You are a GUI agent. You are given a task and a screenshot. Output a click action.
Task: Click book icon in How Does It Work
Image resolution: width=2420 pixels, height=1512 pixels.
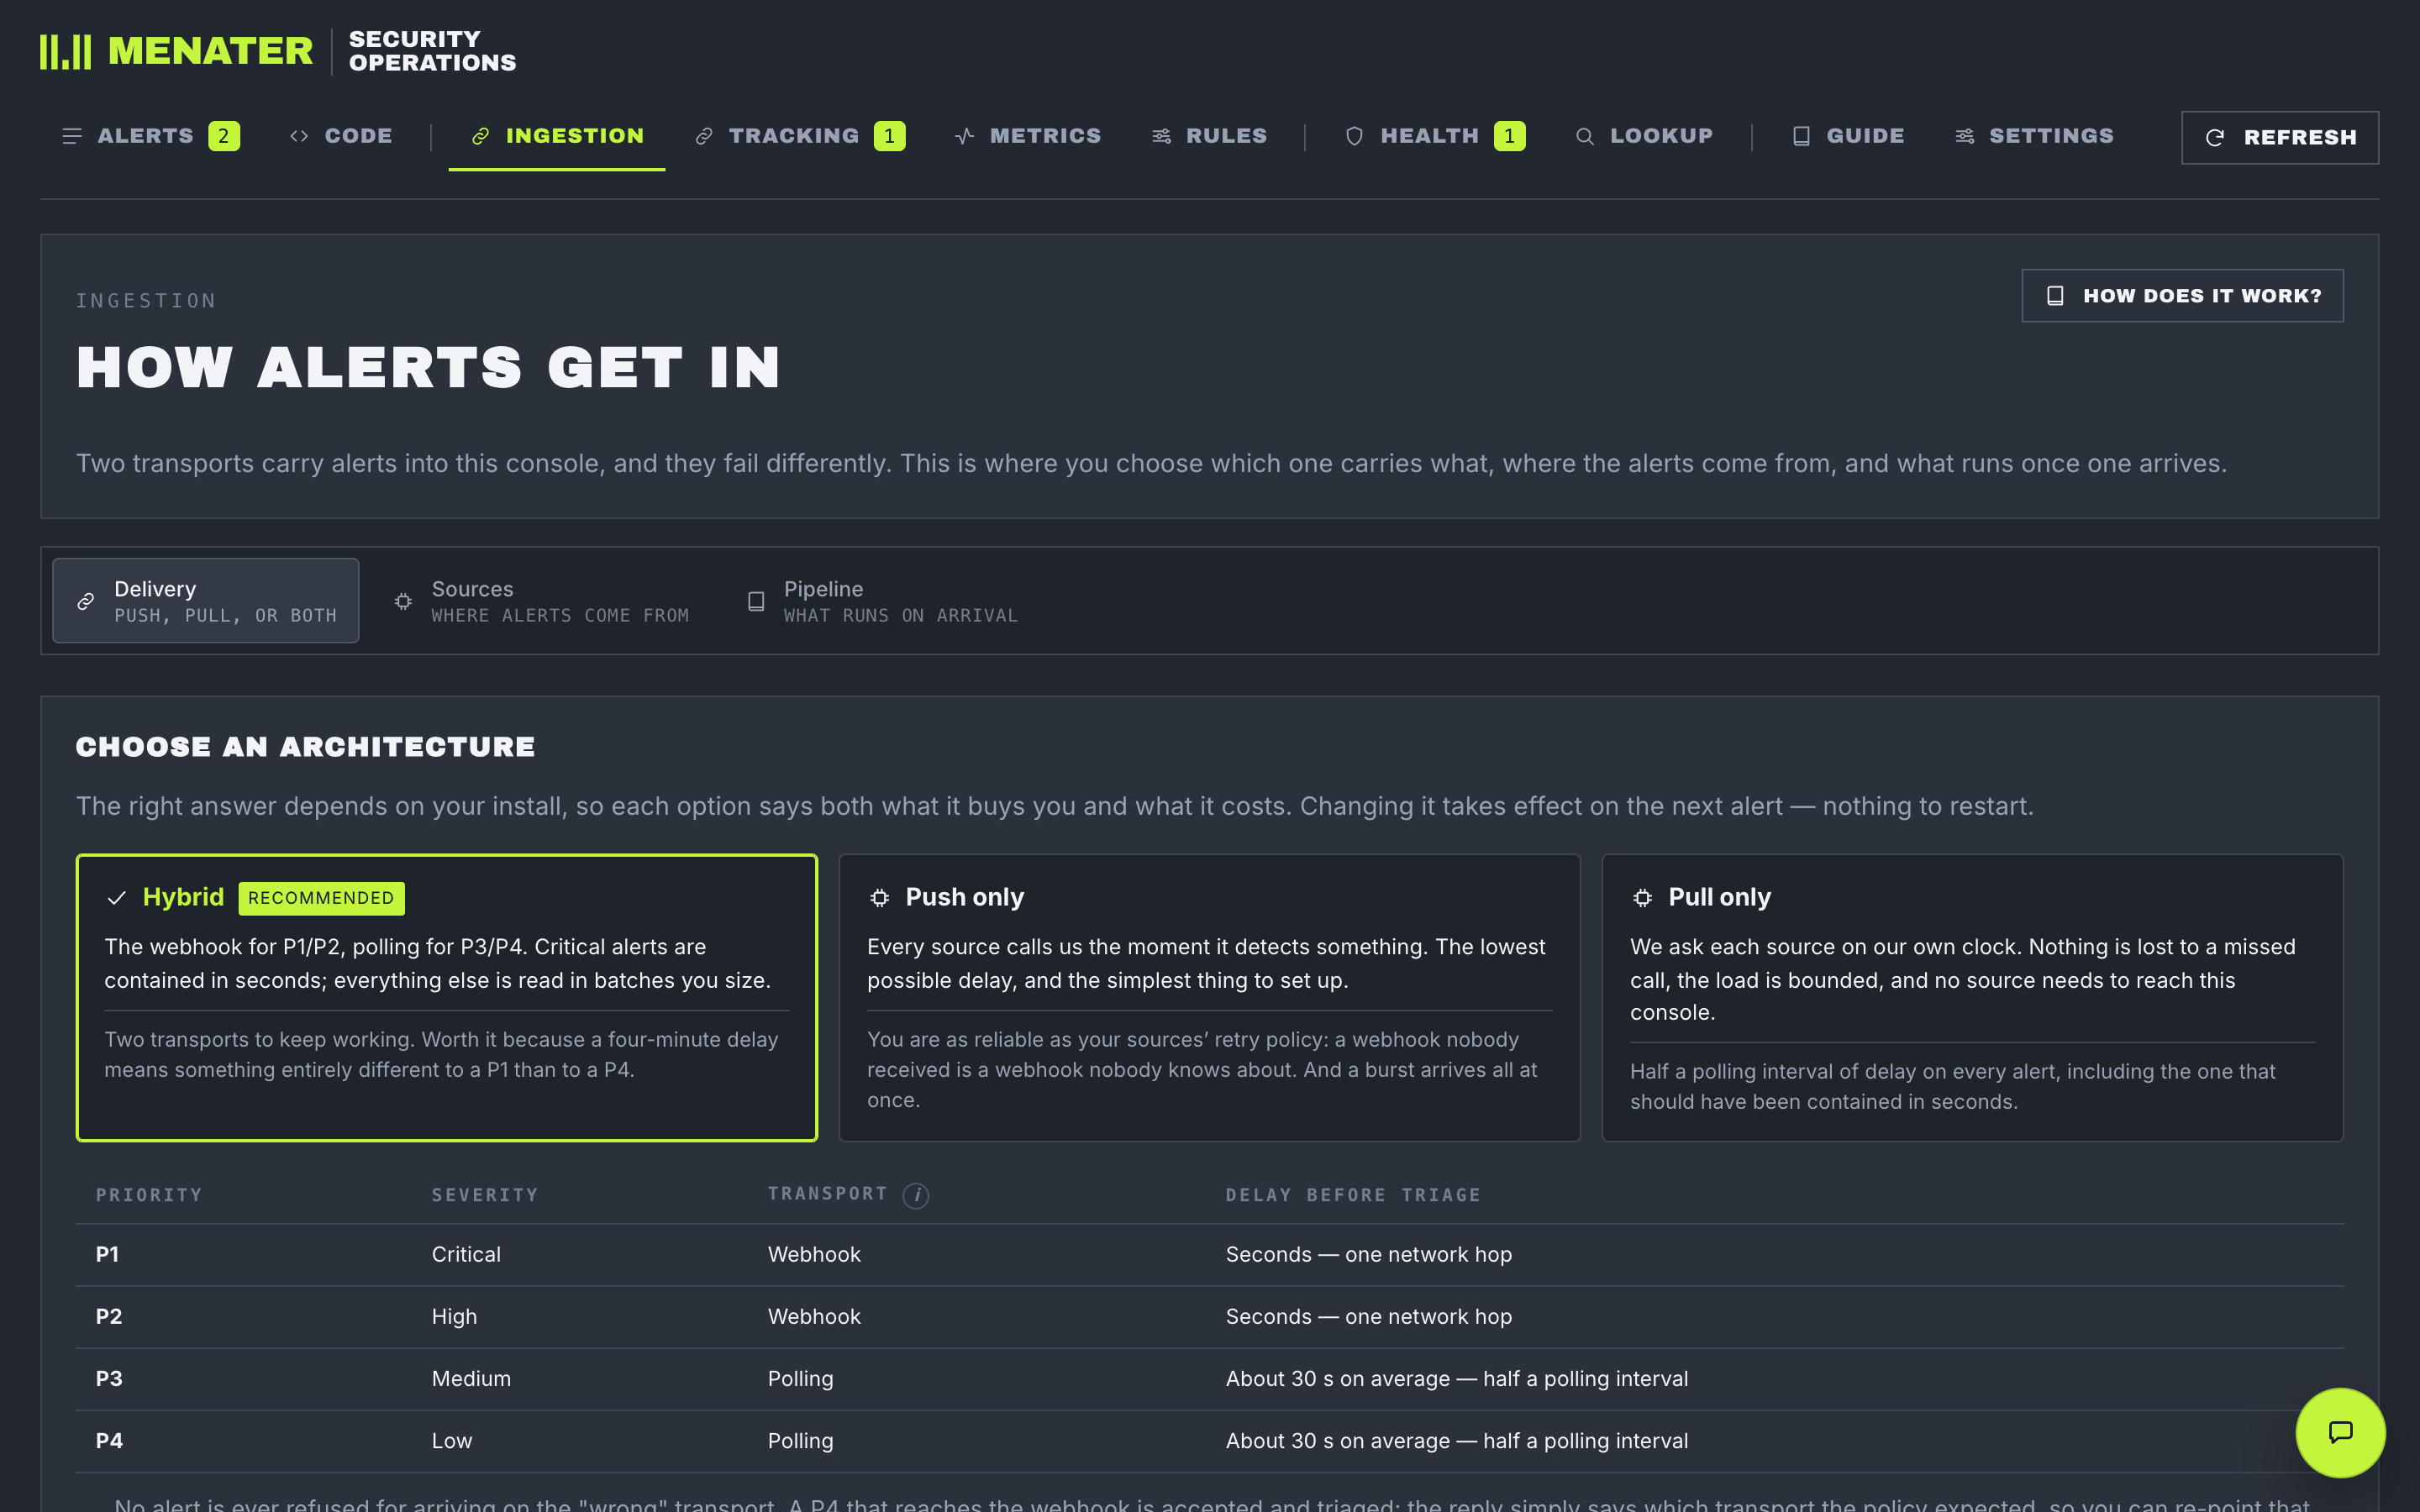2055,296
